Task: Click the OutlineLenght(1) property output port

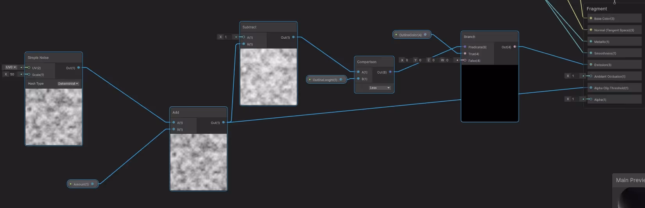Action: [341, 80]
